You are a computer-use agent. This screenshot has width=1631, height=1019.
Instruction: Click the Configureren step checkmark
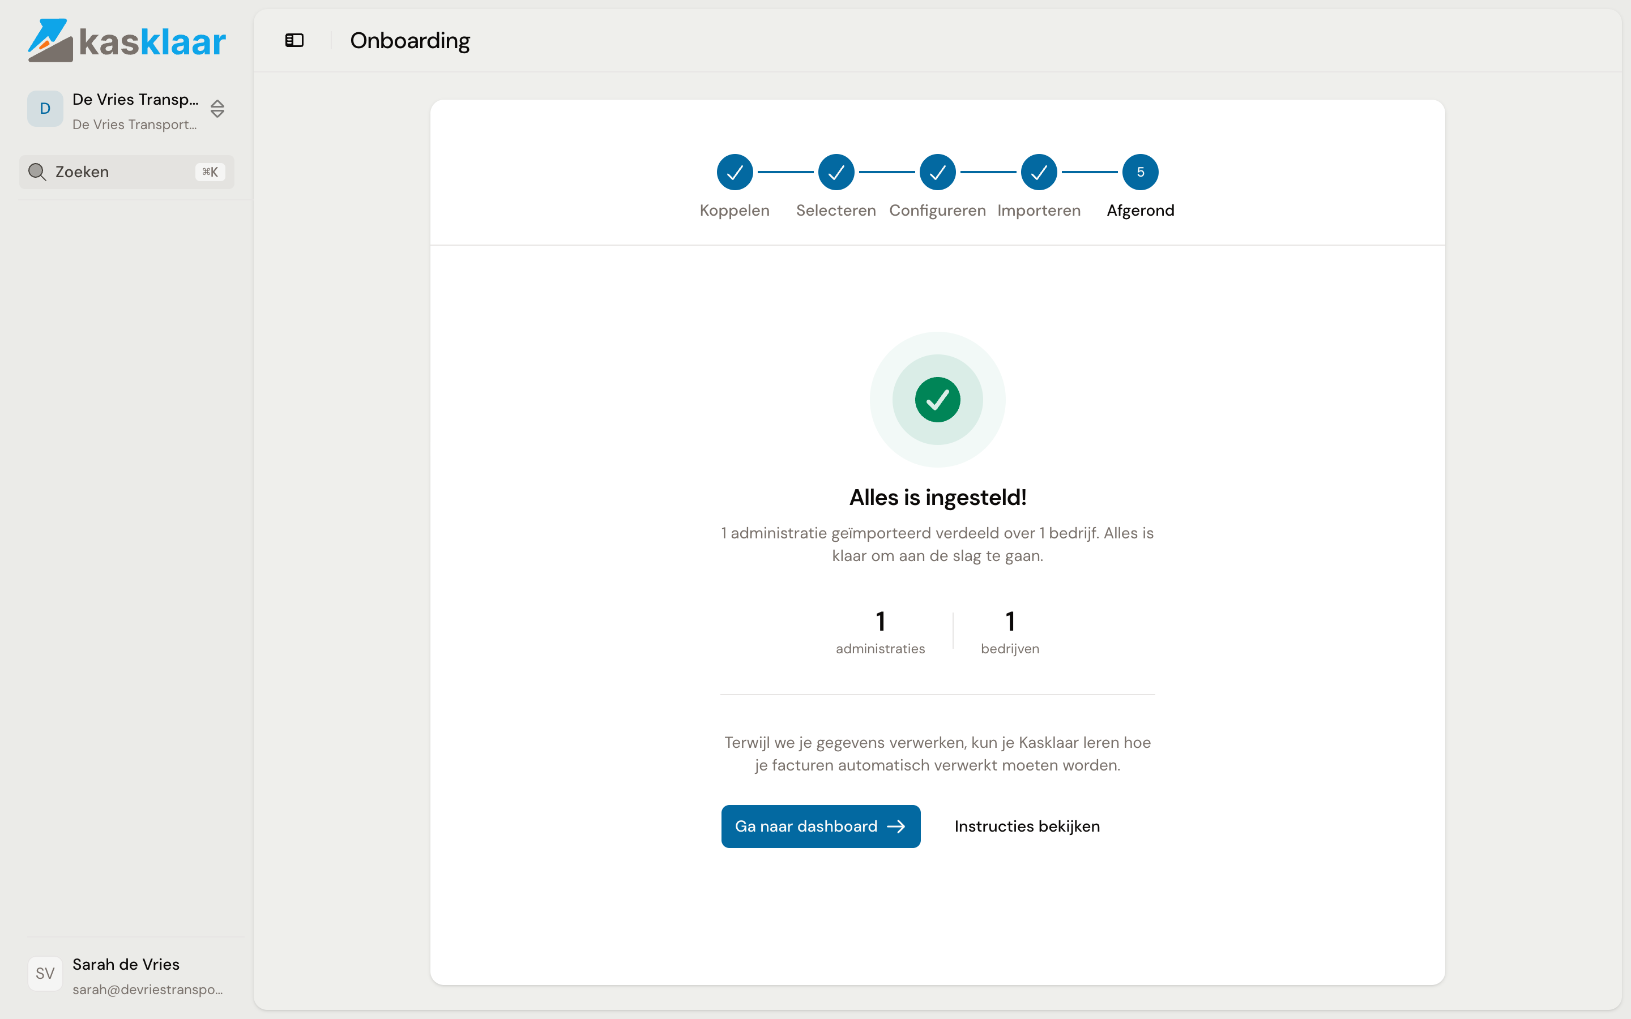pos(937,173)
